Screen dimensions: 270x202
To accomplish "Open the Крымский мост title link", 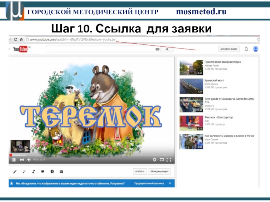I will 214,80.
